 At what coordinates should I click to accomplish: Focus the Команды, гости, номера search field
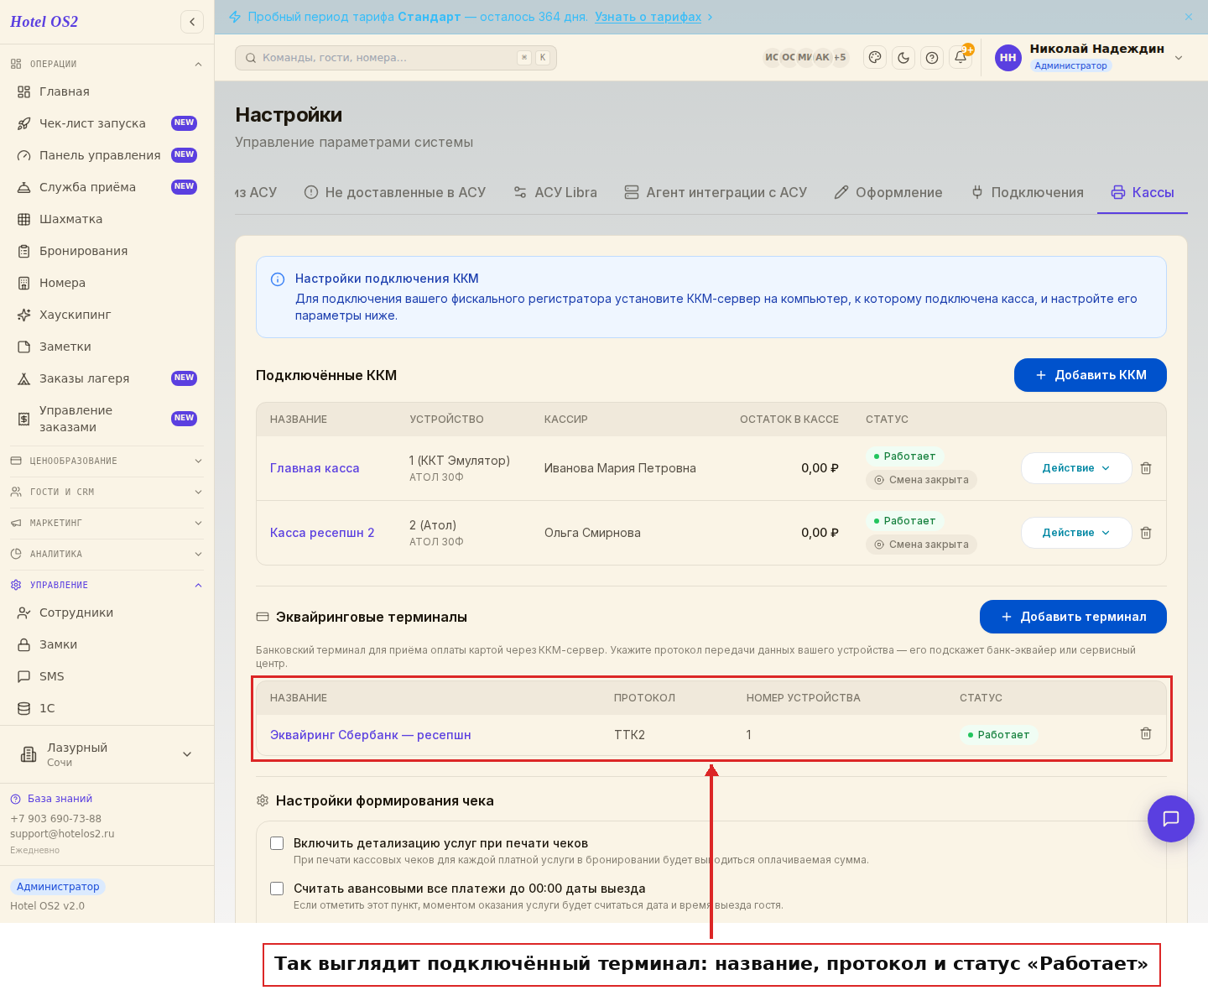[396, 58]
